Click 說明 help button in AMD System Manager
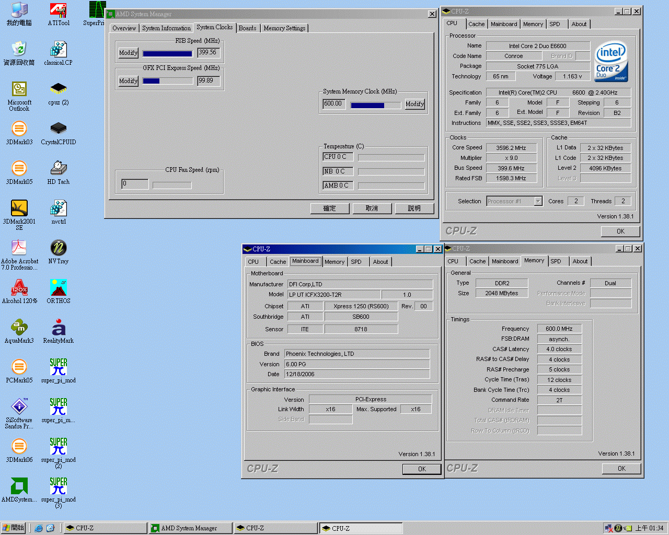The width and height of the screenshot is (669, 535). (414, 208)
